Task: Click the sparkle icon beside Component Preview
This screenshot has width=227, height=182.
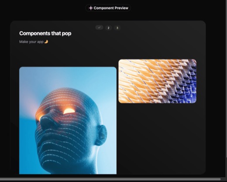Action: (91, 8)
